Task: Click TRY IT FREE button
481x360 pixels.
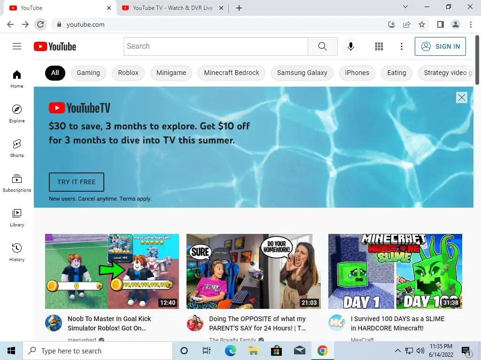Action: pyautogui.click(x=77, y=182)
